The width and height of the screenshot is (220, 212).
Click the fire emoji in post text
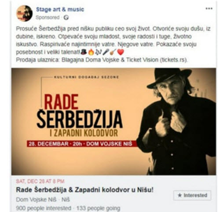(x=91, y=52)
